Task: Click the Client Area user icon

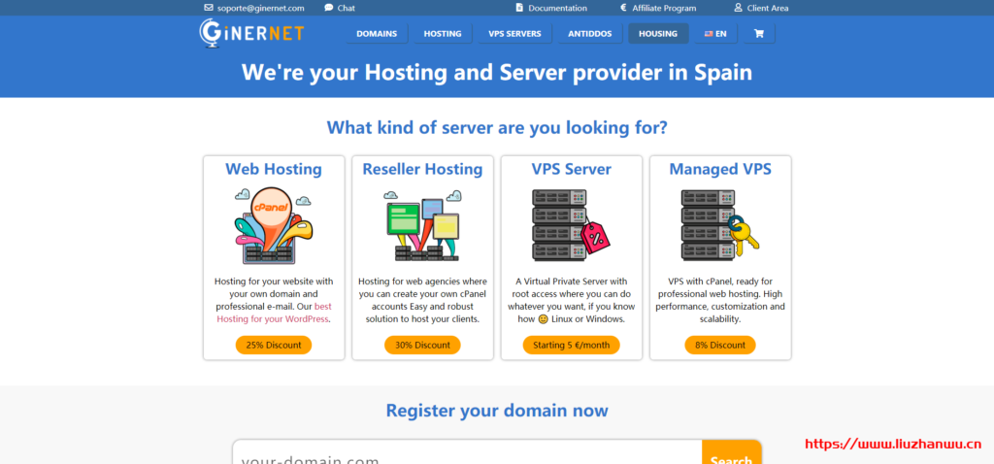Action: (x=738, y=8)
